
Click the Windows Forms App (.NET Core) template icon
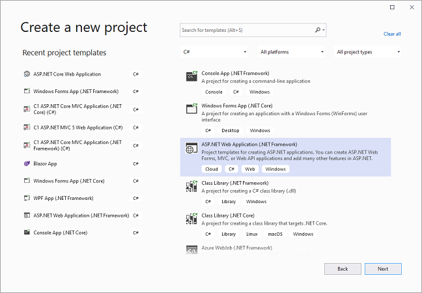click(191, 109)
